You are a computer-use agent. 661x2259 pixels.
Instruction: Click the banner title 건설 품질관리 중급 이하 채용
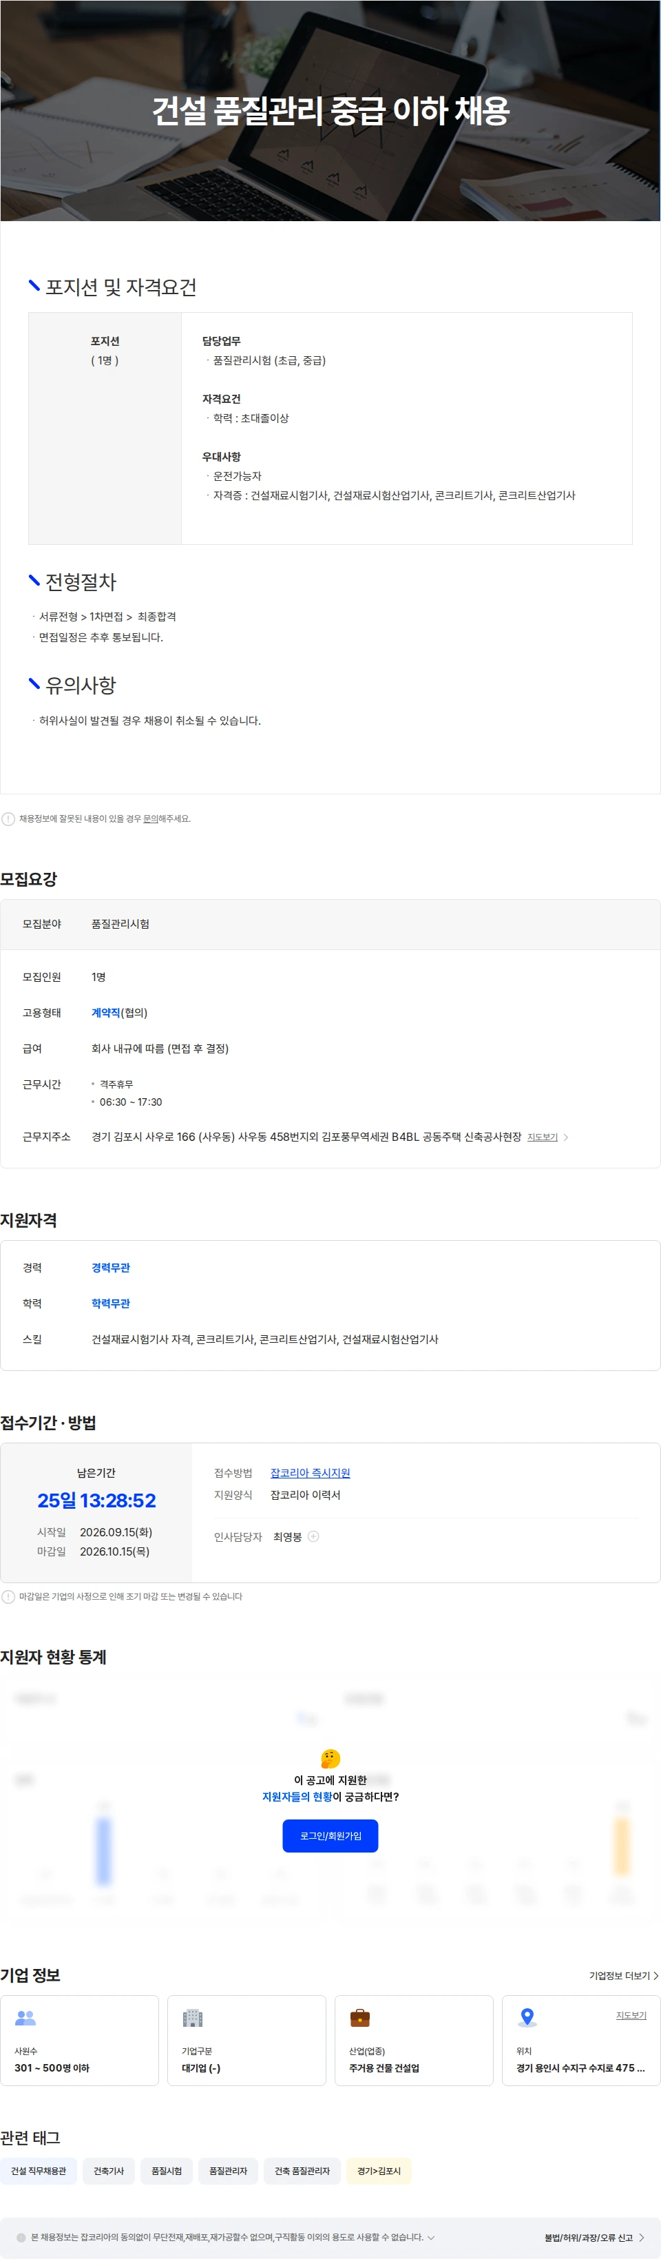point(330,110)
